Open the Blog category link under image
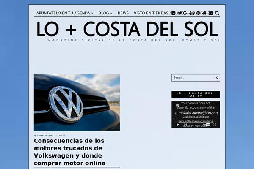The image size is (254, 169). pyautogui.click(x=62, y=136)
